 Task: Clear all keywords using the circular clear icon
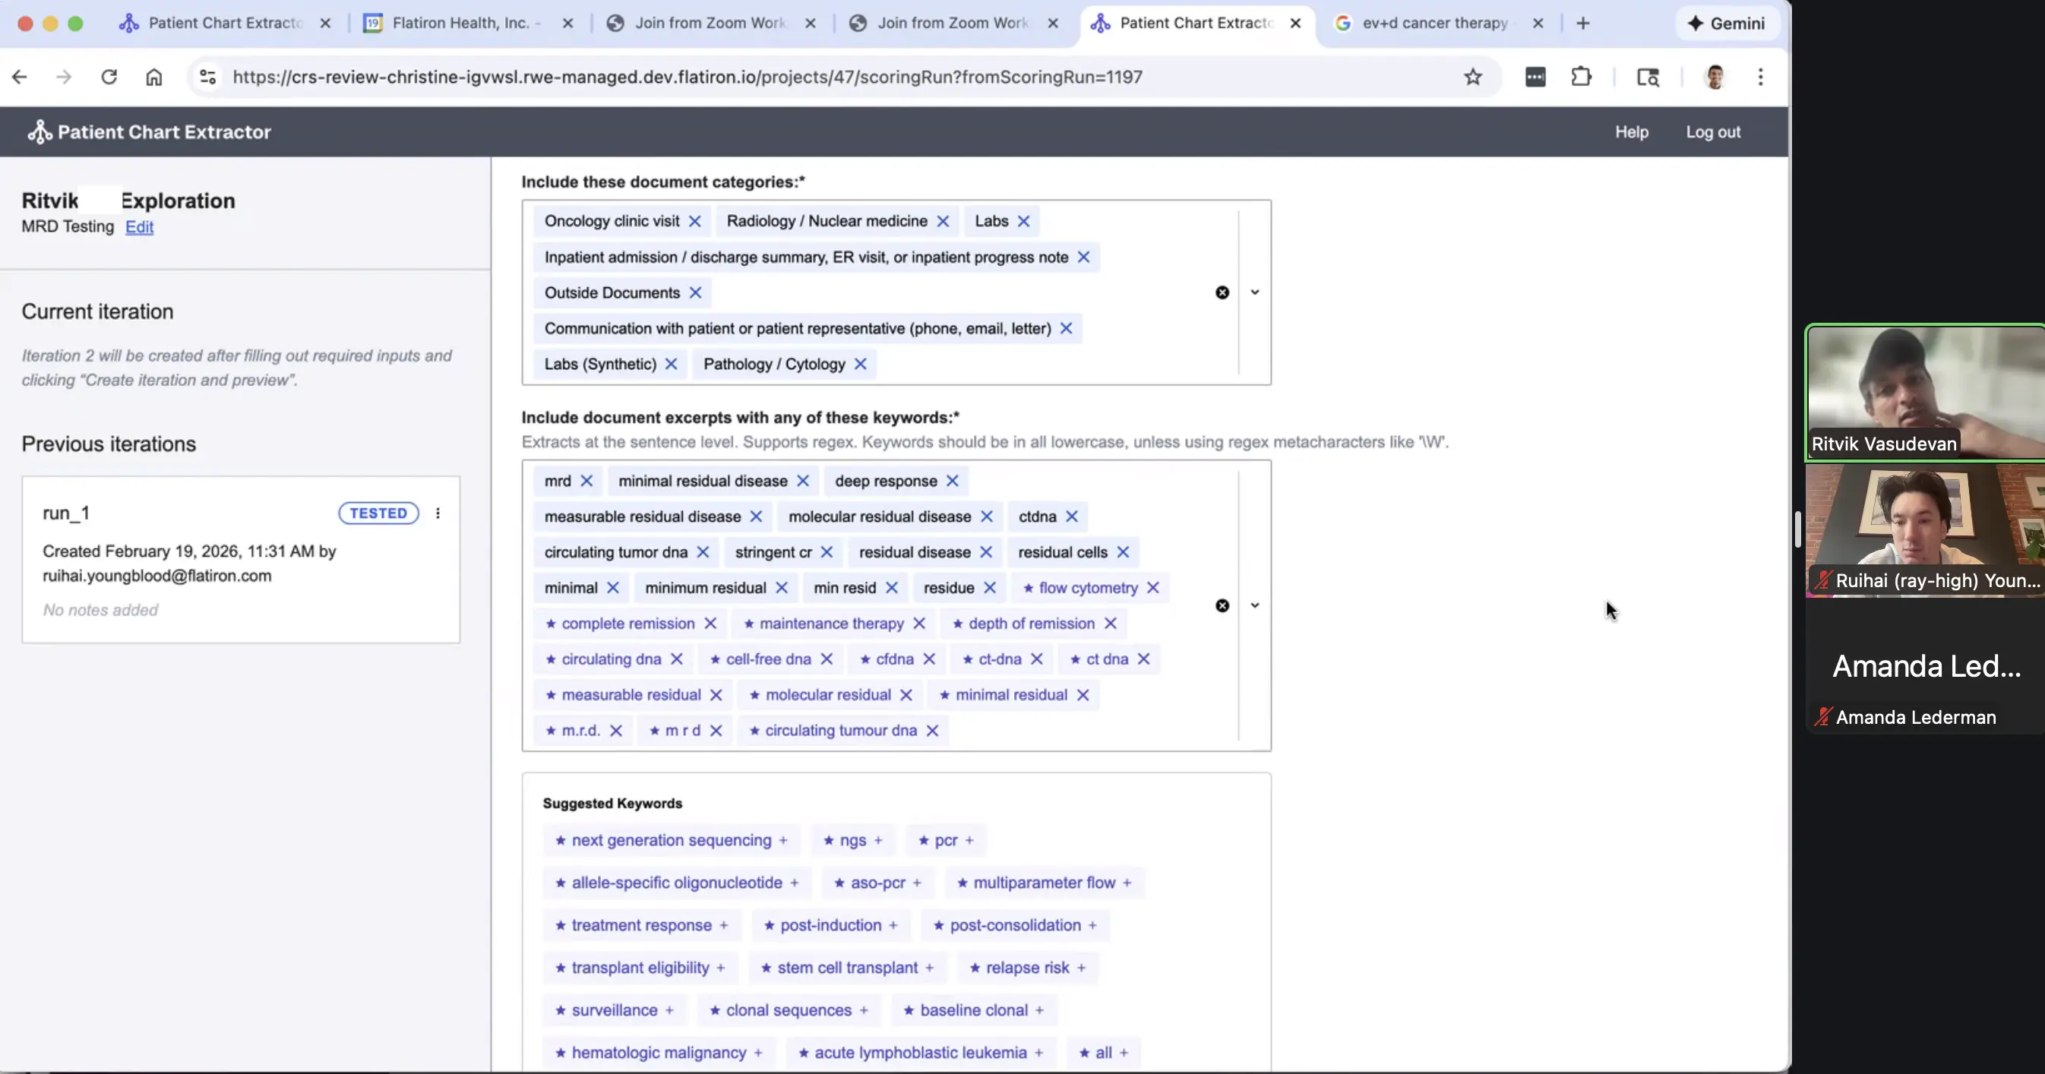[1222, 605]
